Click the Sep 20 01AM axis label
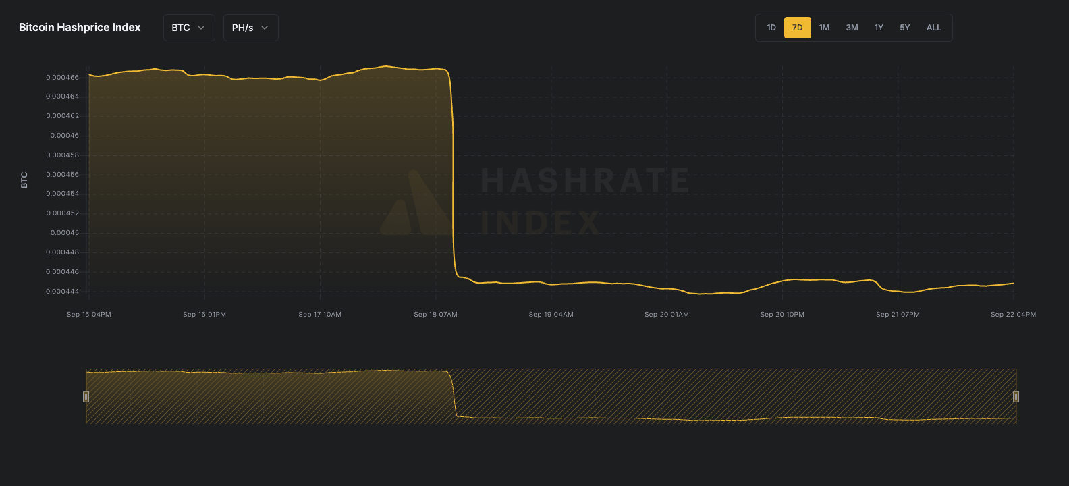The height and width of the screenshot is (486, 1069). [x=667, y=315]
